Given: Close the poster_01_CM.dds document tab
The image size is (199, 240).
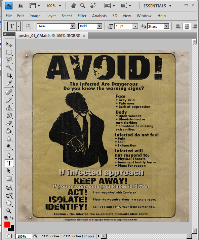Looking at the screenshot, I should (x=84, y=36).
